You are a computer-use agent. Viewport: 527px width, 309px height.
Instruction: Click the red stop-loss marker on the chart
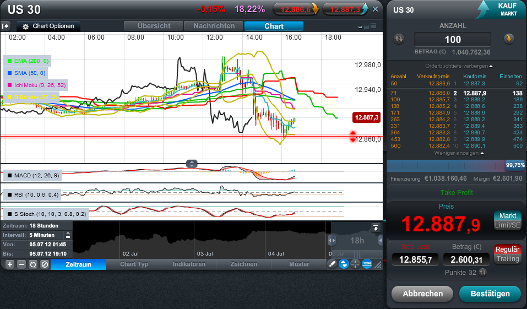(353, 137)
